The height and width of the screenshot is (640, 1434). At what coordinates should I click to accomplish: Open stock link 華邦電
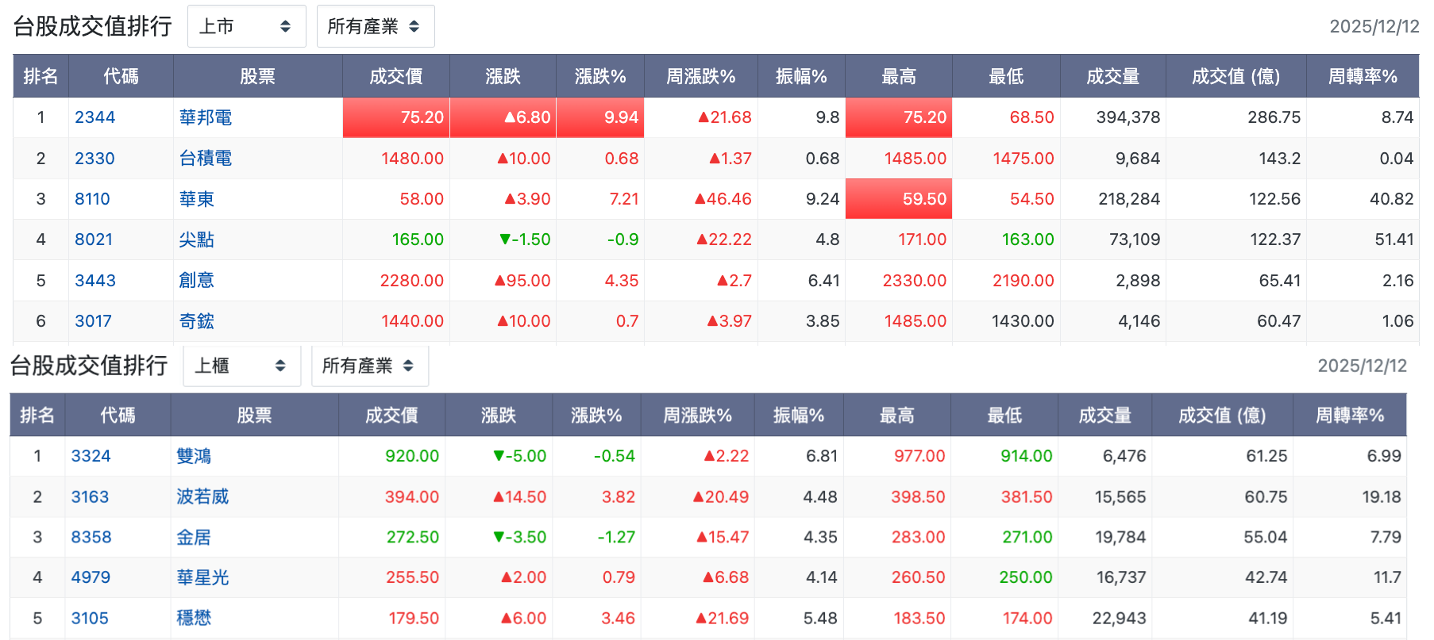[206, 117]
